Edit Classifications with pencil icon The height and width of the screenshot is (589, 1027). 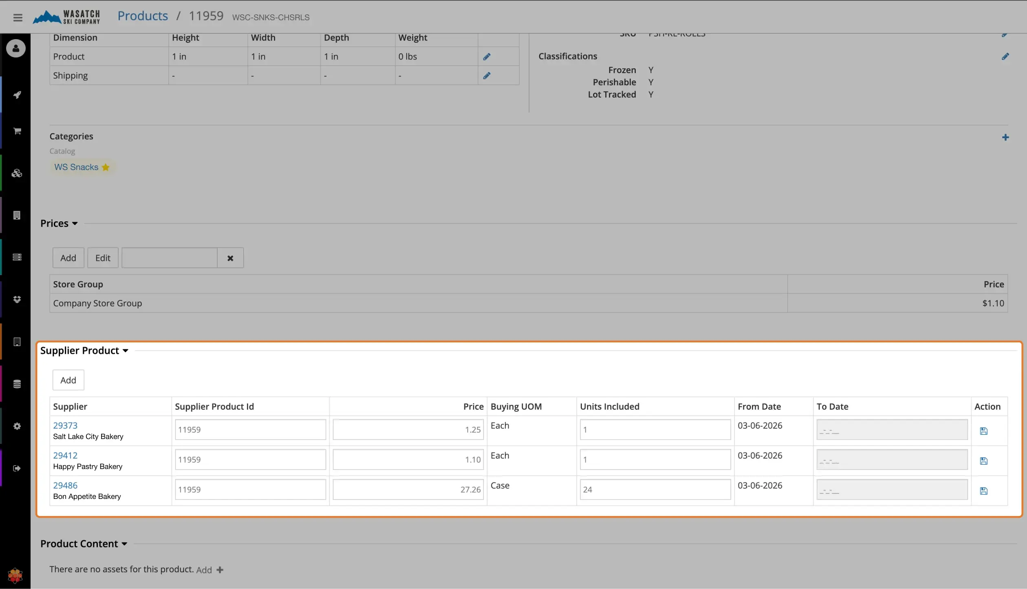pos(1005,56)
